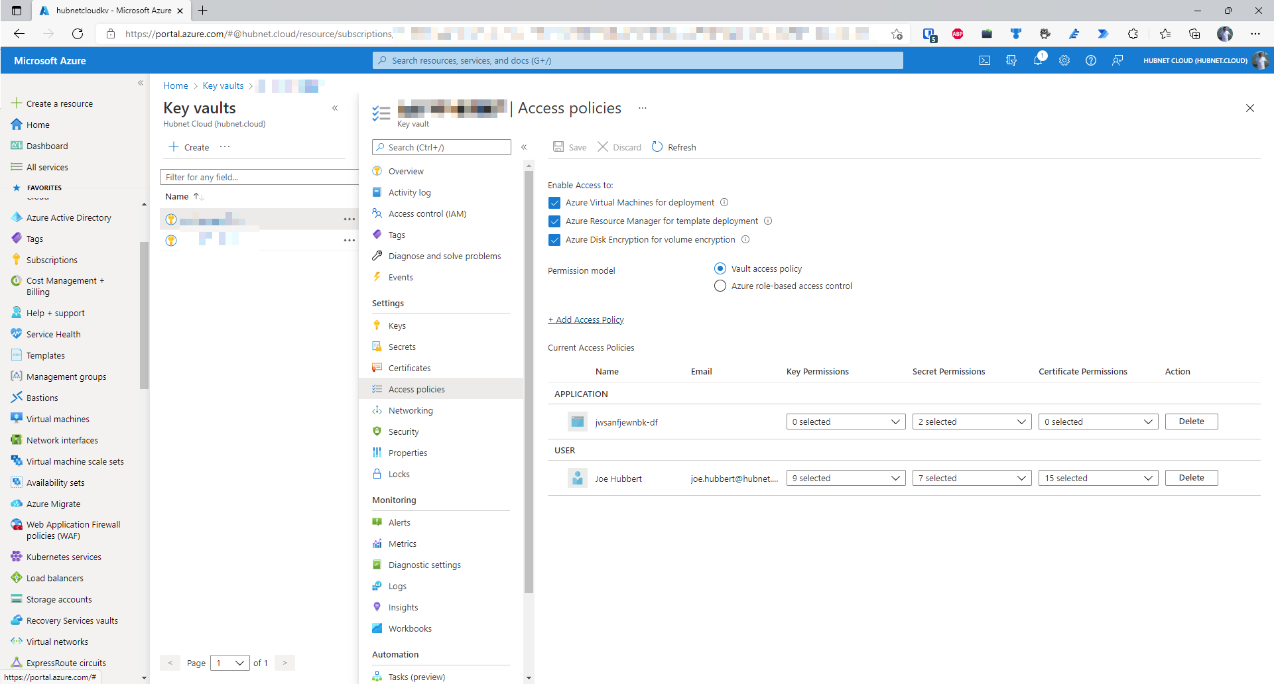Add page to browser favorites star
The height and width of the screenshot is (684, 1274).
[897, 34]
